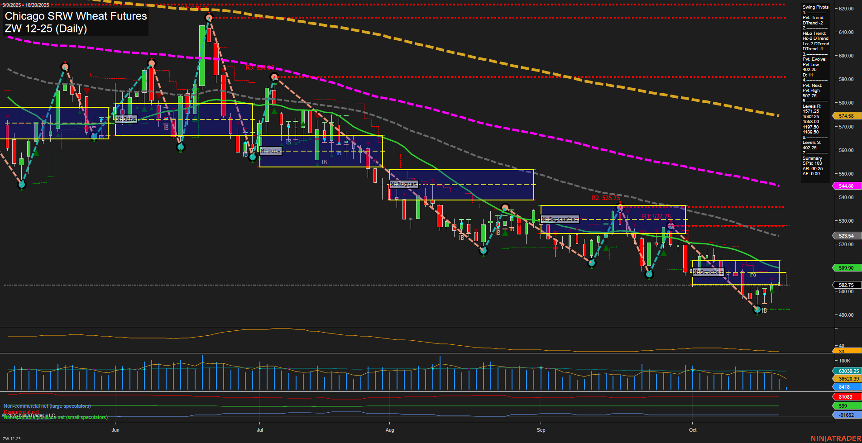The width and height of the screenshot is (862, 443).
Task: Click the © 2025 NinjaTrader, LLC copyright text
Action: [28, 415]
